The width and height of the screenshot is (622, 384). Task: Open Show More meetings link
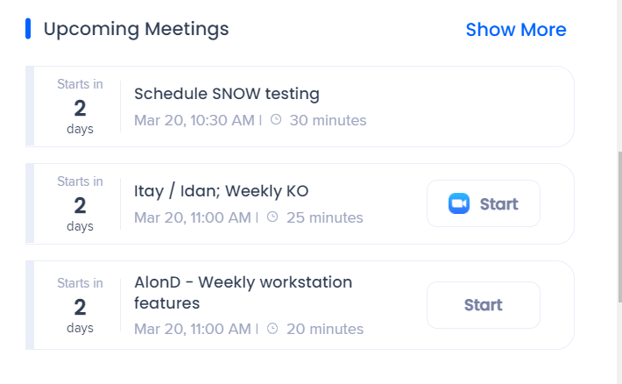tap(516, 30)
